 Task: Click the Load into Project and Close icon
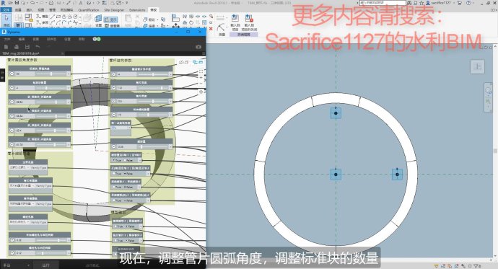point(249,22)
